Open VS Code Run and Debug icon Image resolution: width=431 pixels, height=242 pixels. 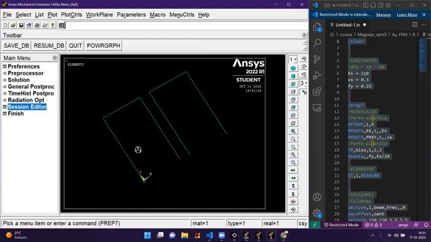click(x=317, y=75)
